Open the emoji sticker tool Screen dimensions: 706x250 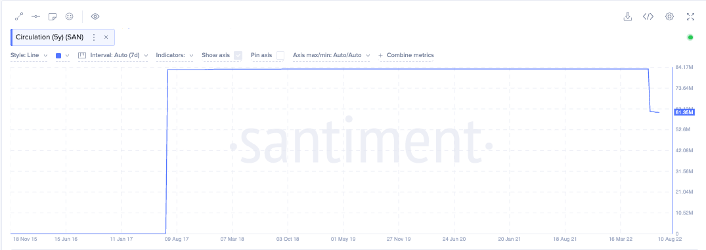(69, 16)
